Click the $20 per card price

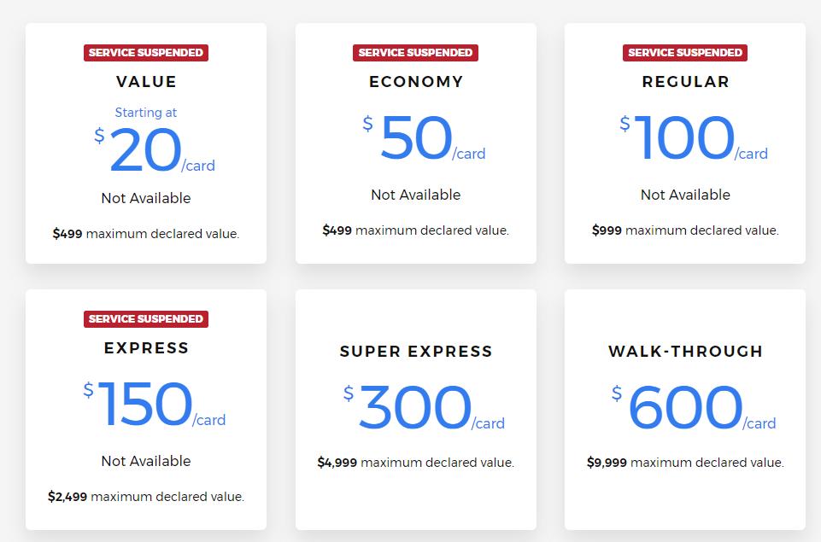pos(154,152)
